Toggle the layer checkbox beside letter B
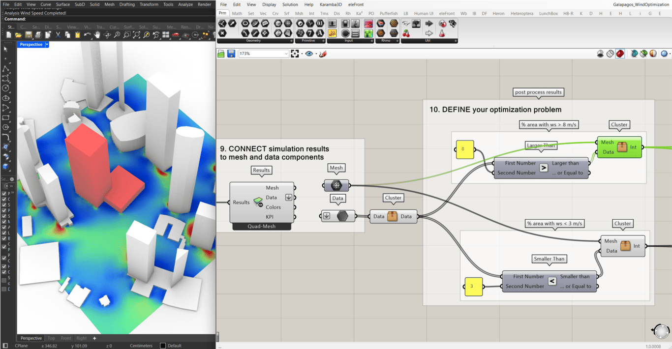 pos(4,238)
